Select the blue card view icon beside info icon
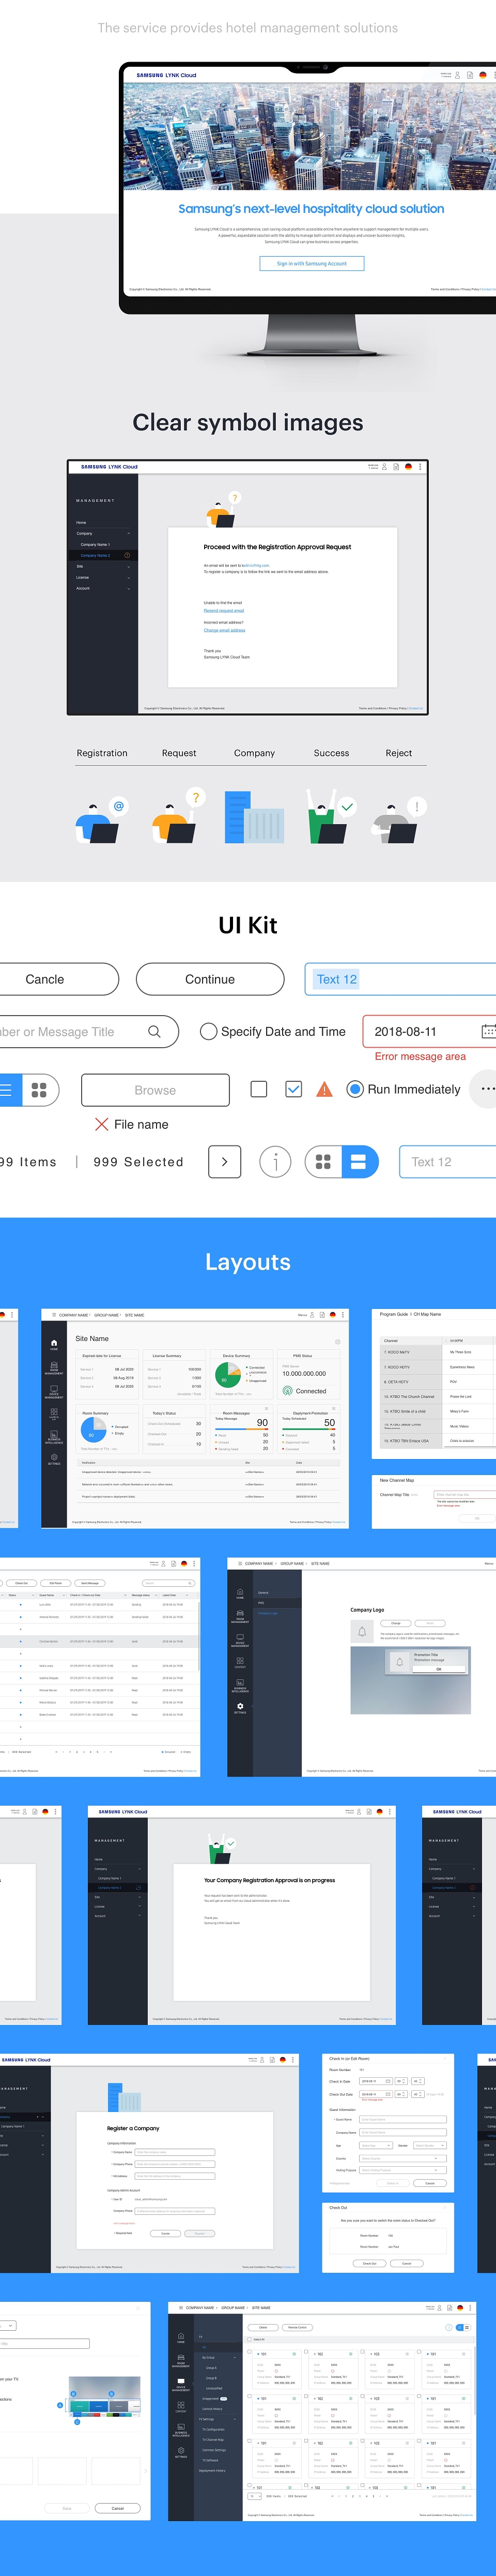 [358, 1161]
